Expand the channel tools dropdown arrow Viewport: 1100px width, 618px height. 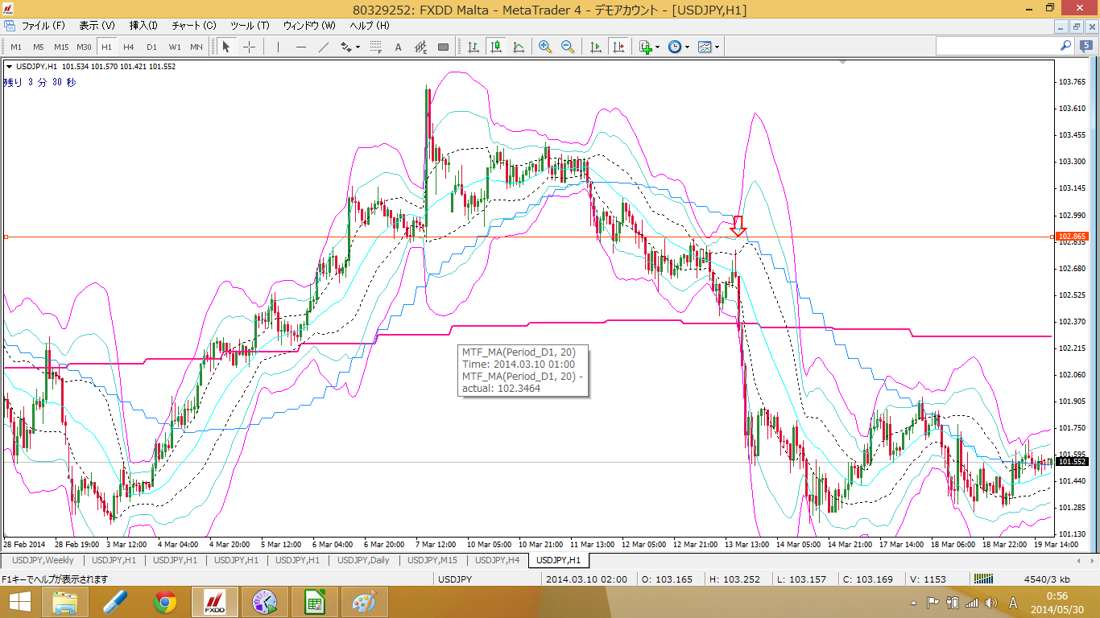coord(358,47)
